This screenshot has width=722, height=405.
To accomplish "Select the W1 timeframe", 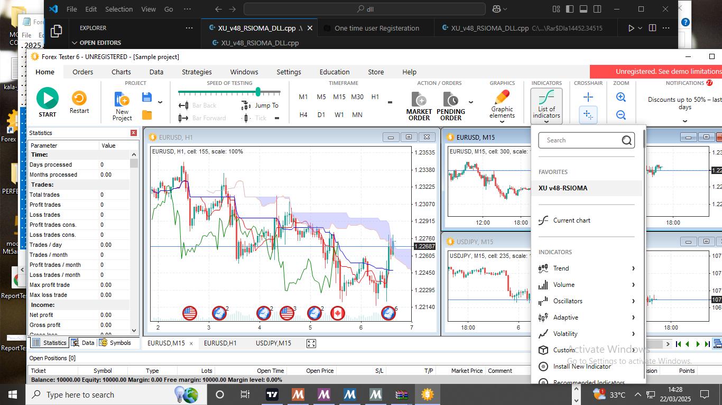I will click(x=339, y=114).
